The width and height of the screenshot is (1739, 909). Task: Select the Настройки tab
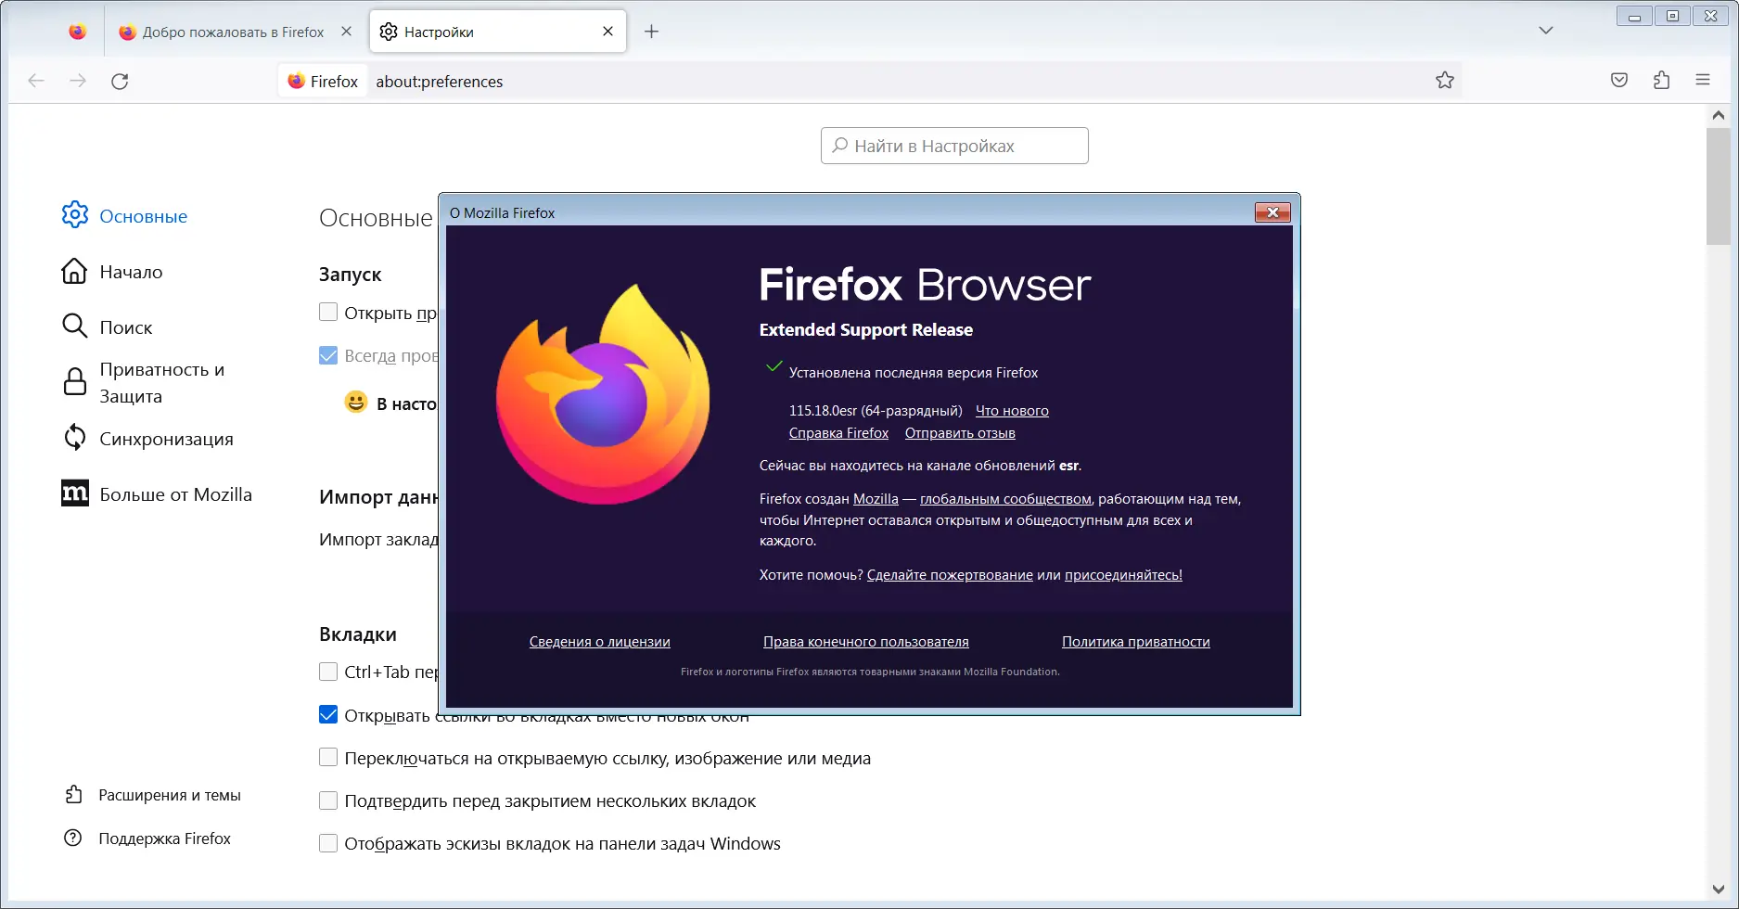[x=498, y=32]
